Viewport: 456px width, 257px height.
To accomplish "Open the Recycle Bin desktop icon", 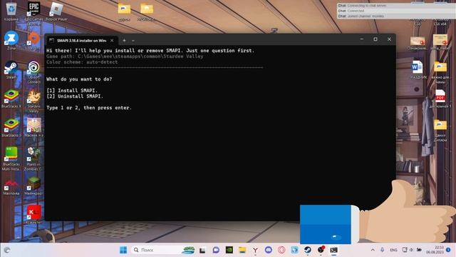I will pyautogui.click(x=11, y=11).
